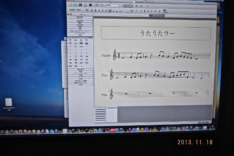Expand the 線 palette row
234x156 pixels.
point(80,29)
